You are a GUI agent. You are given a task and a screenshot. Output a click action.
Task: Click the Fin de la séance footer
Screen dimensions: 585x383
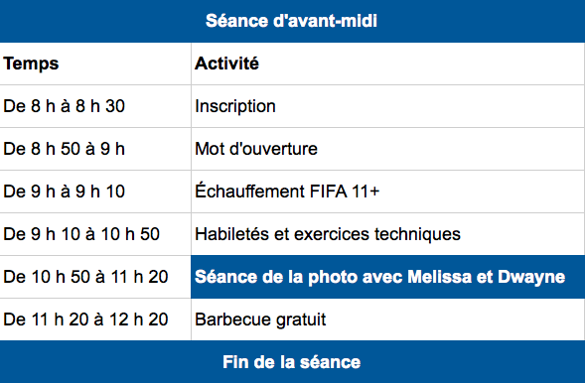(x=292, y=362)
